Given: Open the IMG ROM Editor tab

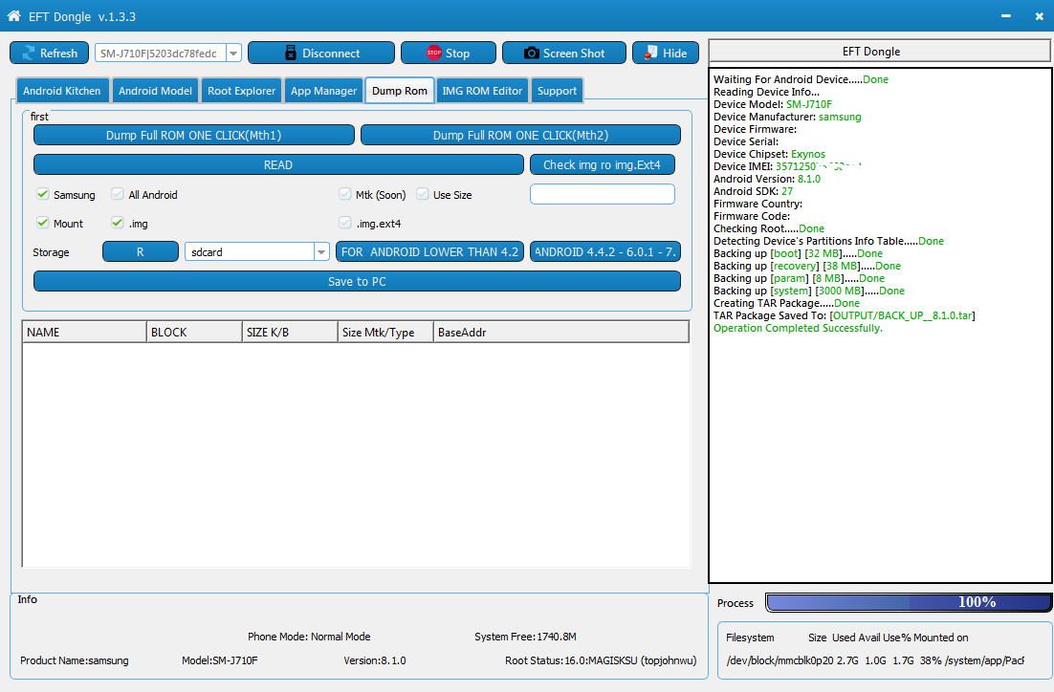Looking at the screenshot, I should click(482, 91).
